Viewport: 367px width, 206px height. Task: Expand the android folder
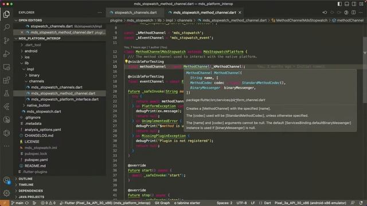click(31, 51)
